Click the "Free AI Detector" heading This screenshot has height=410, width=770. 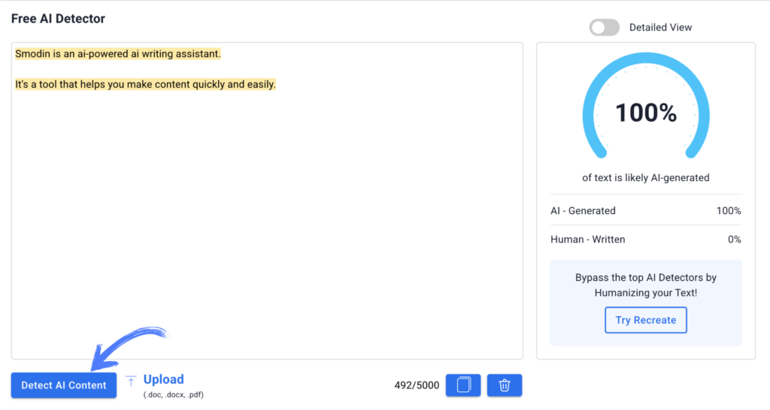(58, 18)
